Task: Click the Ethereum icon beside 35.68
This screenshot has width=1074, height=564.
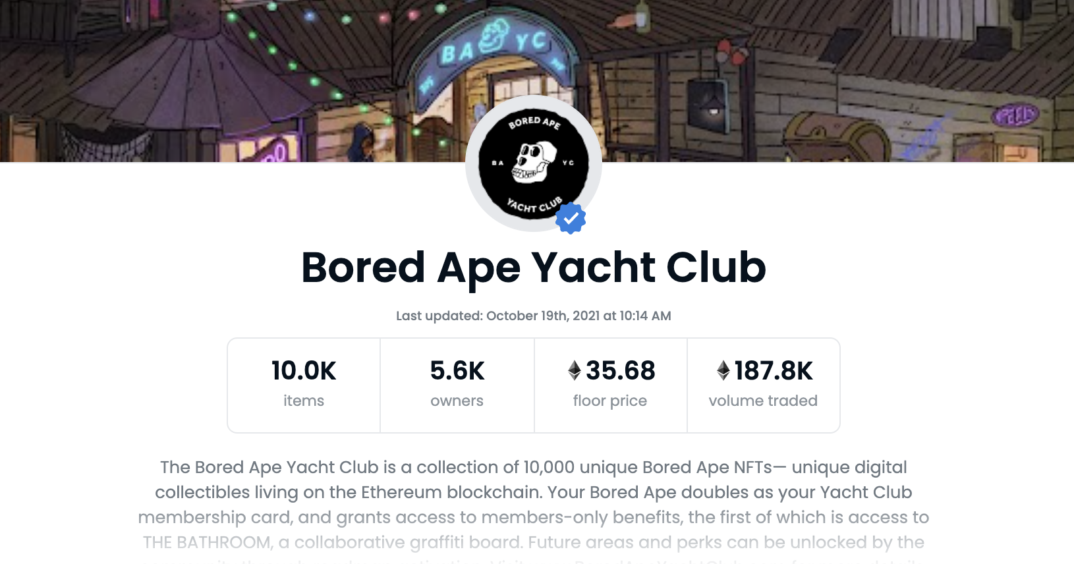Action: click(x=575, y=371)
